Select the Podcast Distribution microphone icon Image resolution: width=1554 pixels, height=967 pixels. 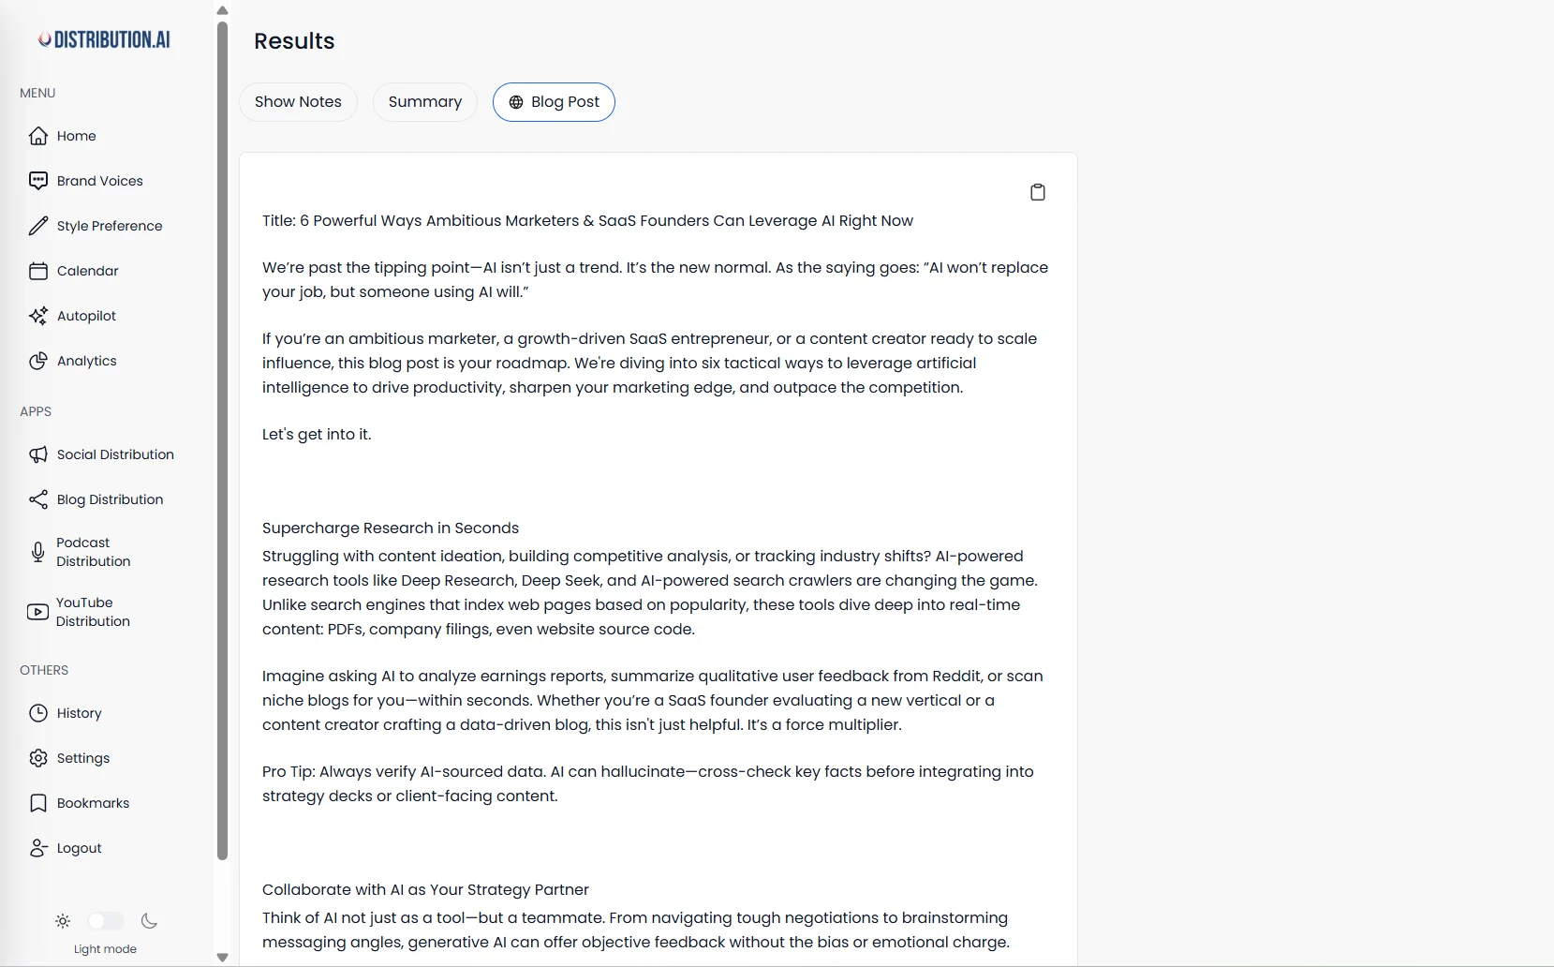coord(38,552)
